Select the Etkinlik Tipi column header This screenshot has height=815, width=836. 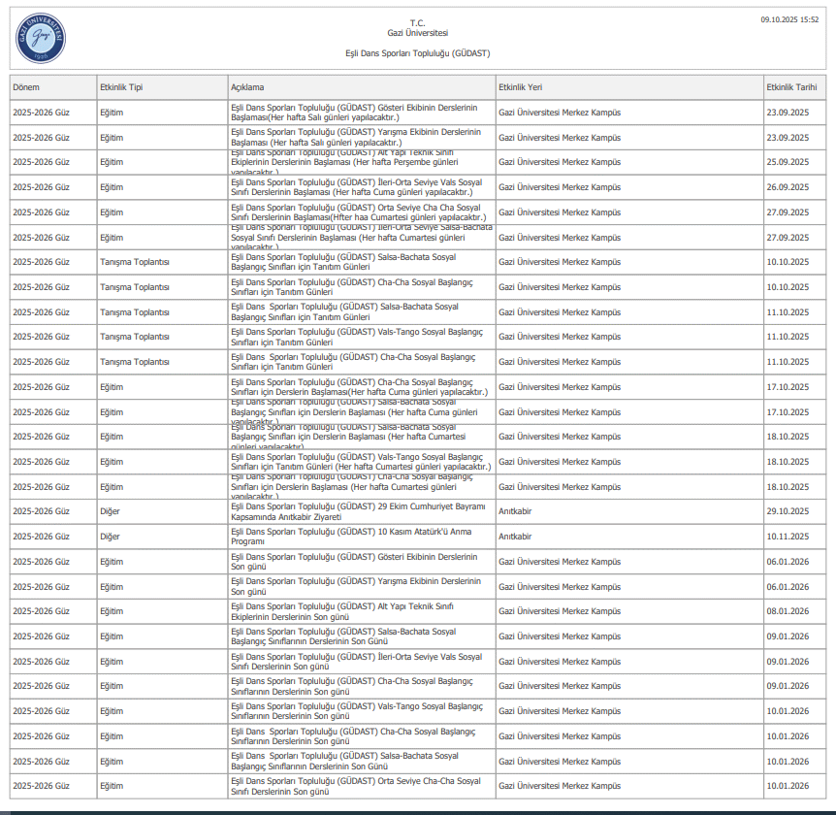[x=121, y=87]
